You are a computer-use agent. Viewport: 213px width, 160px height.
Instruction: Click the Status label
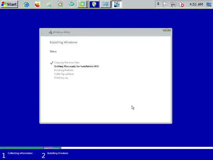click(x=53, y=51)
